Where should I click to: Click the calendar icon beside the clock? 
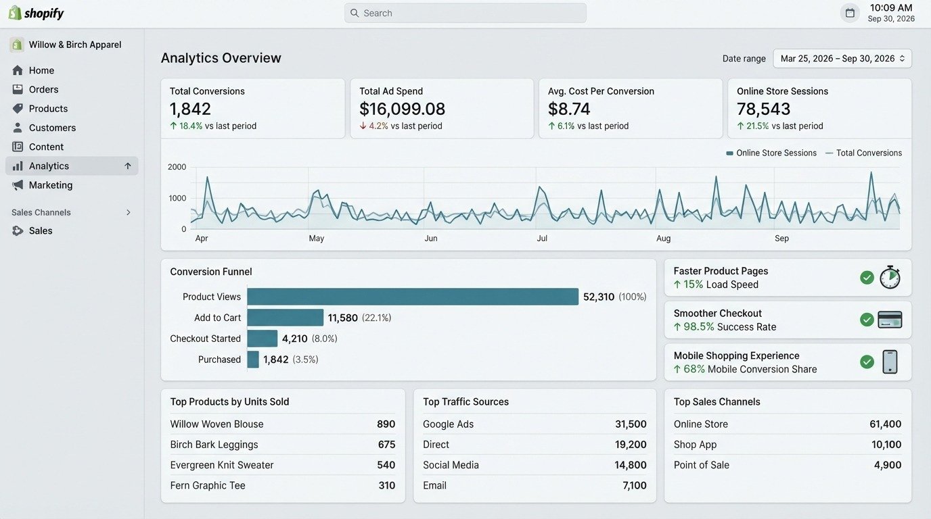pyautogui.click(x=850, y=13)
